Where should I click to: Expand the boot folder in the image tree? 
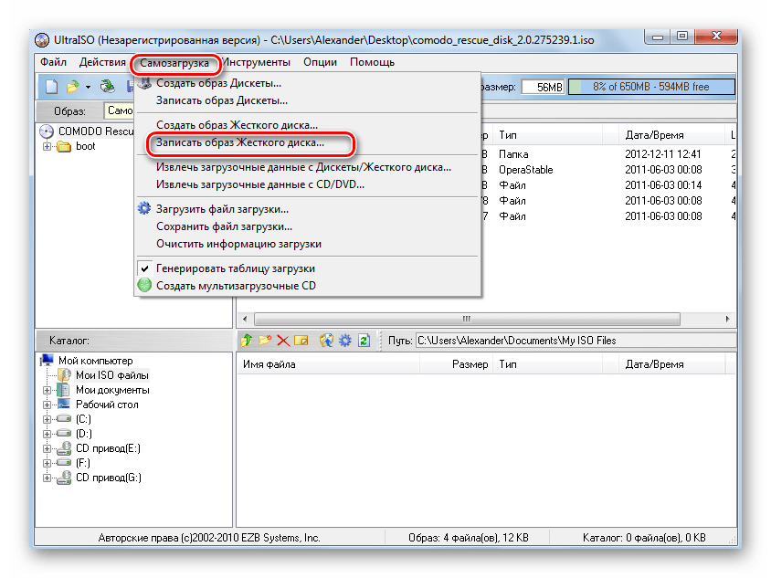point(48,146)
